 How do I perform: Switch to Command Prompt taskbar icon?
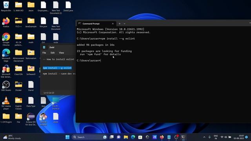[x=183, y=137]
